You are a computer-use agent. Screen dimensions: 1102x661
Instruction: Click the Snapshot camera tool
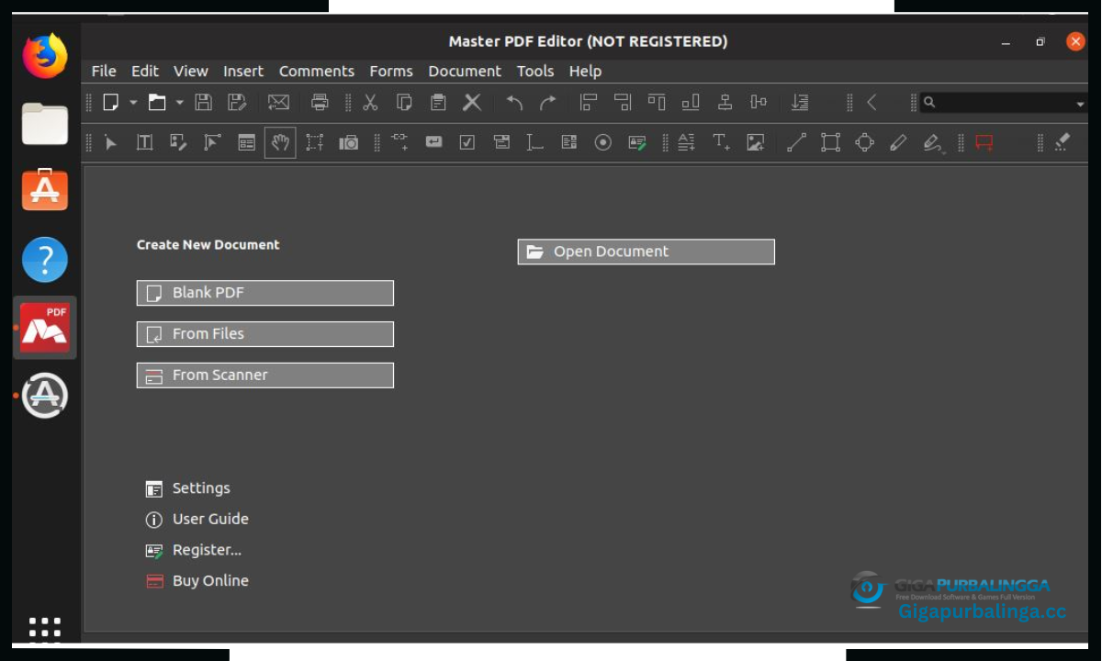coord(349,142)
